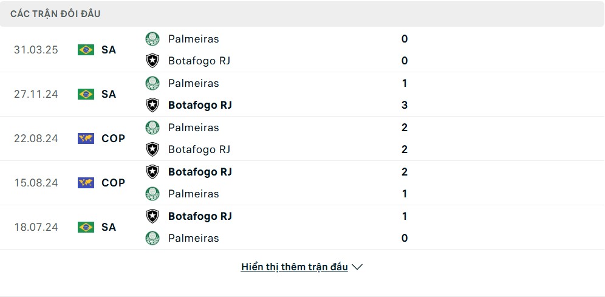The height and width of the screenshot is (297, 605).
Task: Click Hiển thị thêm trận đấu link
Action: [295, 267]
